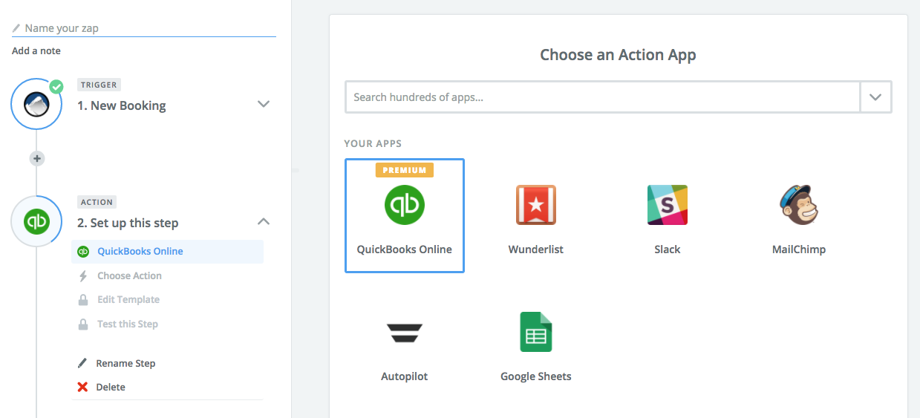Click Rename Step
This screenshot has width=920, height=418.
pos(125,363)
